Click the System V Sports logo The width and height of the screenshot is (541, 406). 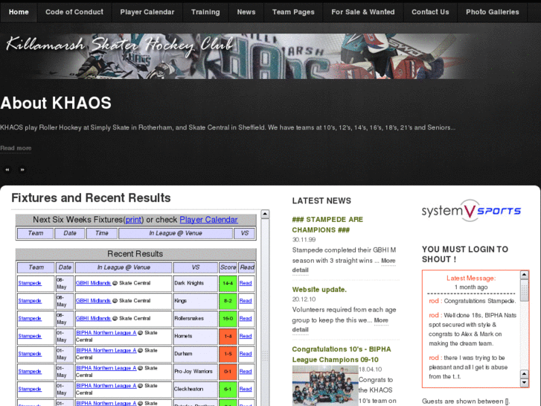[471, 210]
